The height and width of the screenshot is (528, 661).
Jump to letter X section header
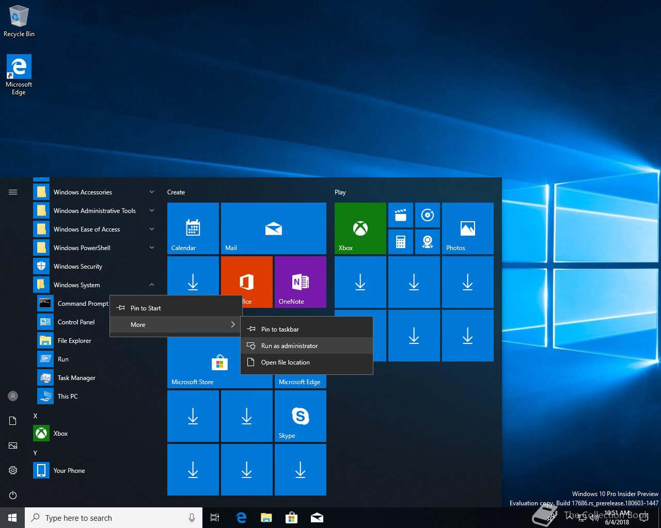(x=35, y=416)
